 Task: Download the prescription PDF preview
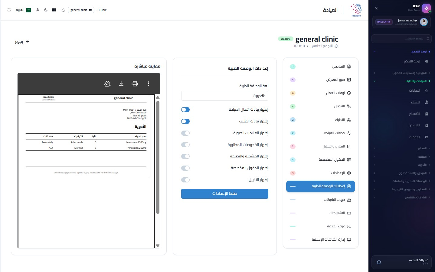point(121,84)
